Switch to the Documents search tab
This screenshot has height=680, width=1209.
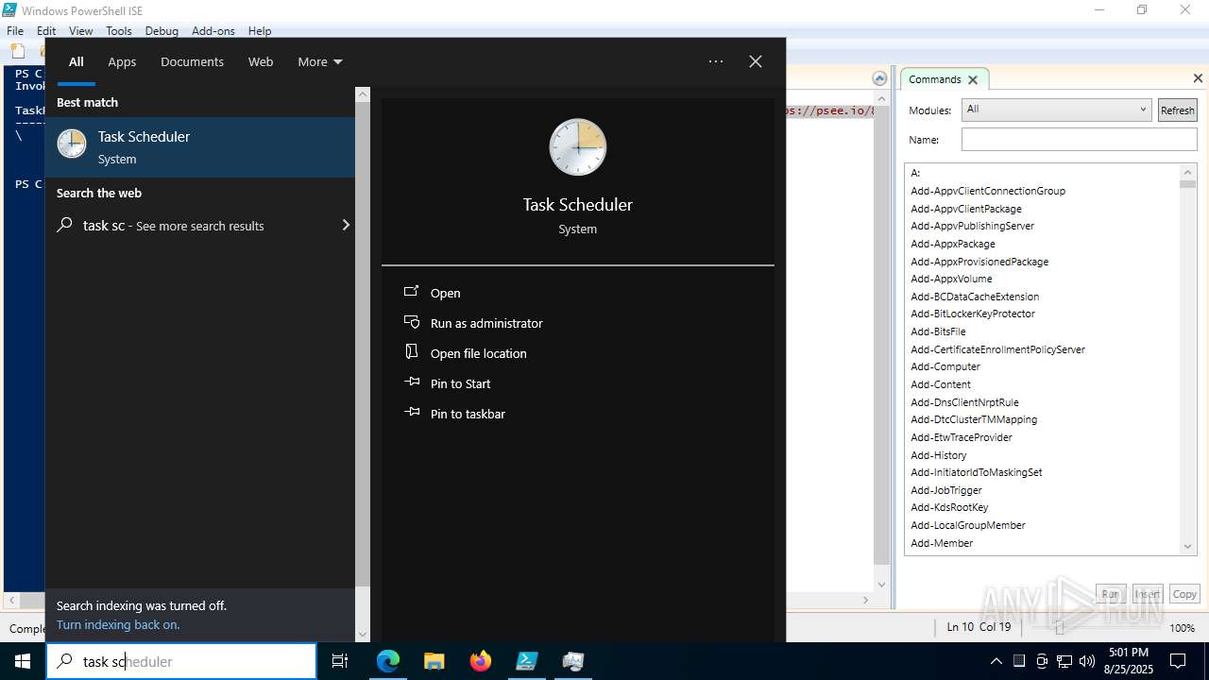pyautogui.click(x=192, y=61)
